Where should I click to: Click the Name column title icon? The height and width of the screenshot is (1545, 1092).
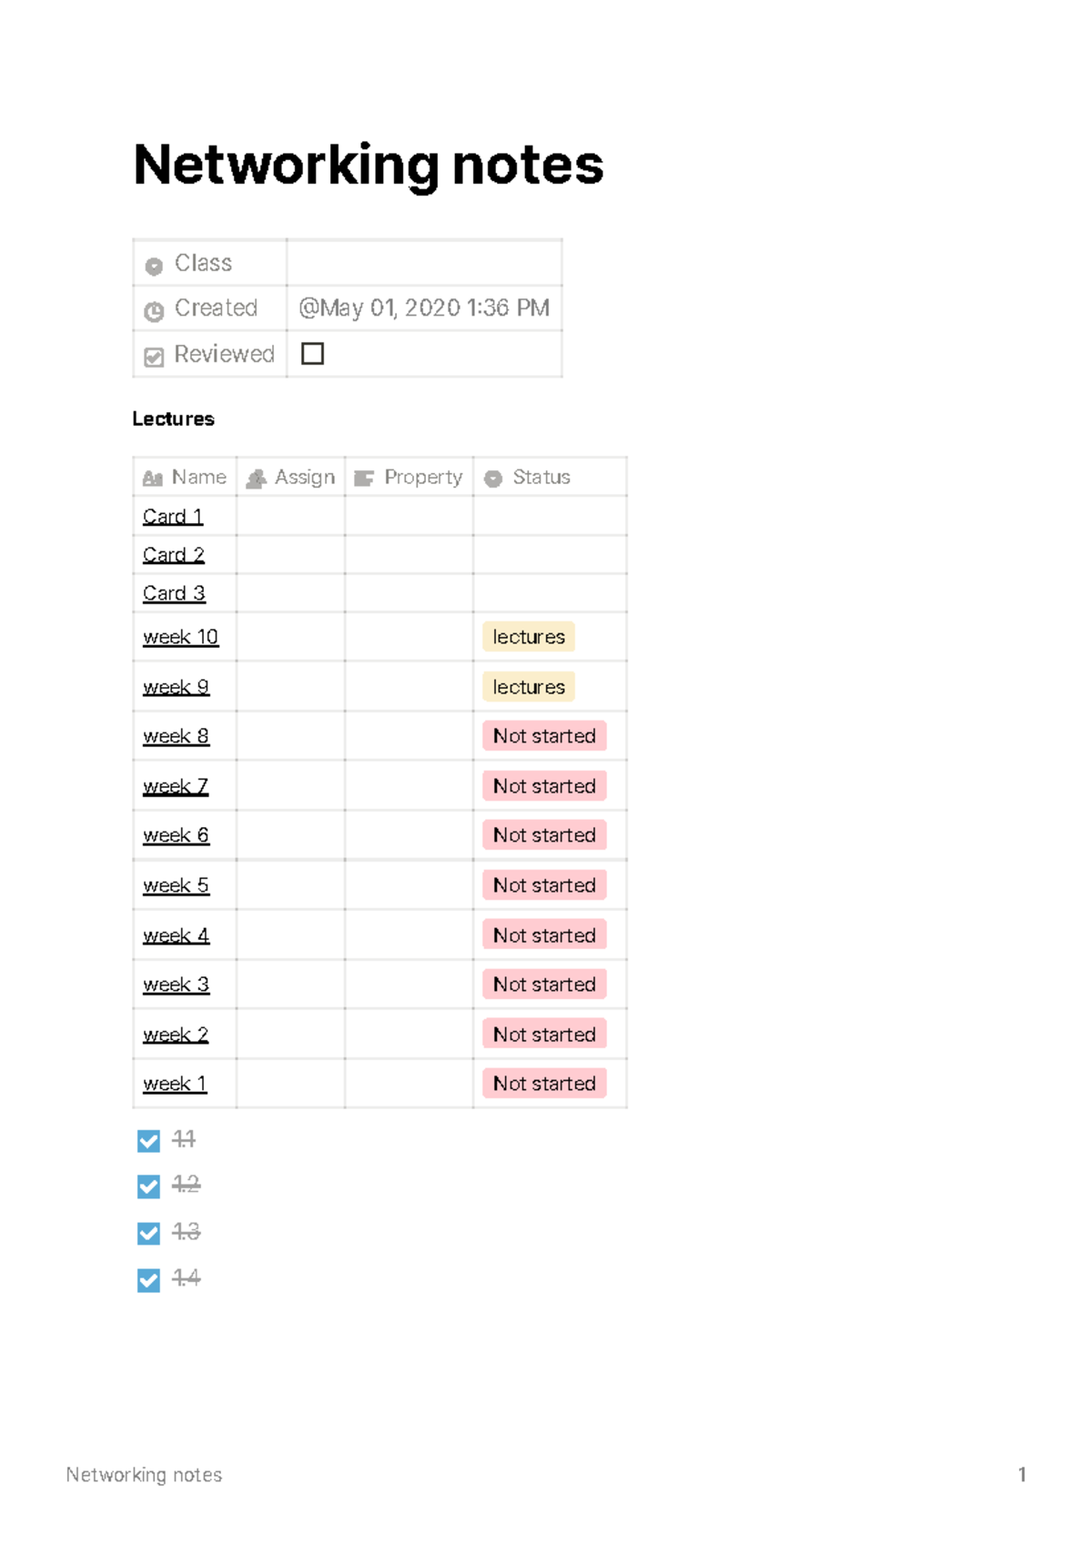click(152, 479)
